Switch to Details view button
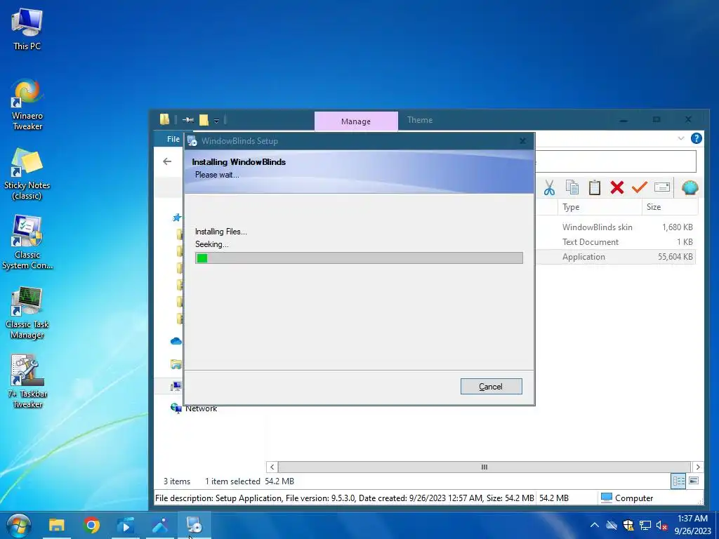Image resolution: width=719 pixels, height=539 pixels. 679,481
